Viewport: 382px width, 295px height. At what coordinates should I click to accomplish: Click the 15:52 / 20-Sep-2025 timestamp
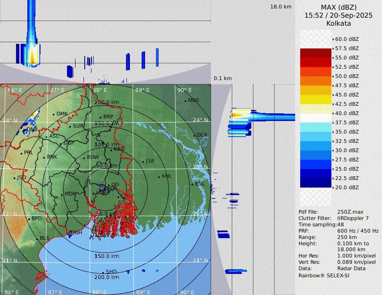click(339, 15)
